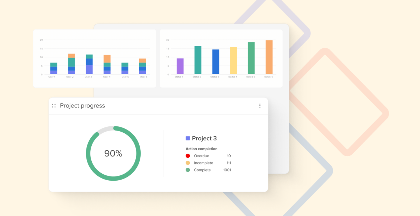420x216 pixels.
Task: Expand details for the Status 5 bar
Action: 251,58
